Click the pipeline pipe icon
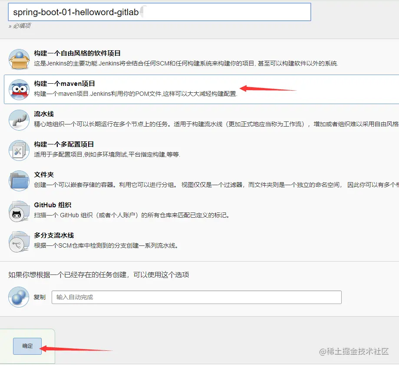Image resolution: width=399 pixels, height=366 pixels. pyautogui.click(x=19, y=120)
